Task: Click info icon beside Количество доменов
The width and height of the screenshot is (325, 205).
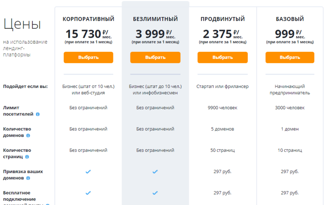Action: (28, 136)
